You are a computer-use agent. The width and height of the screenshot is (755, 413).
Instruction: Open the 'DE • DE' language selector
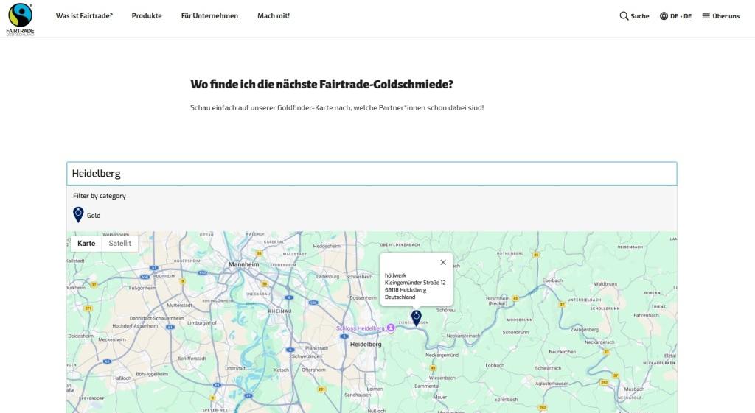click(x=675, y=16)
